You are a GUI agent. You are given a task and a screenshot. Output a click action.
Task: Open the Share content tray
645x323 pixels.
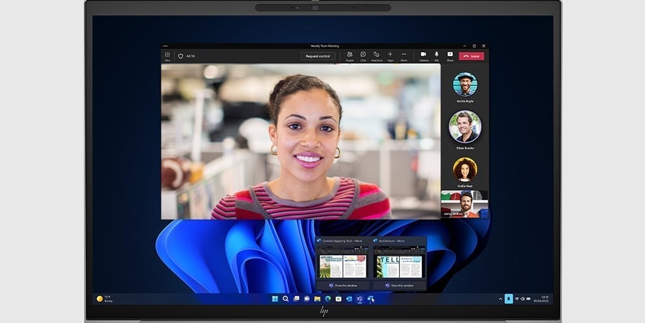(450, 55)
